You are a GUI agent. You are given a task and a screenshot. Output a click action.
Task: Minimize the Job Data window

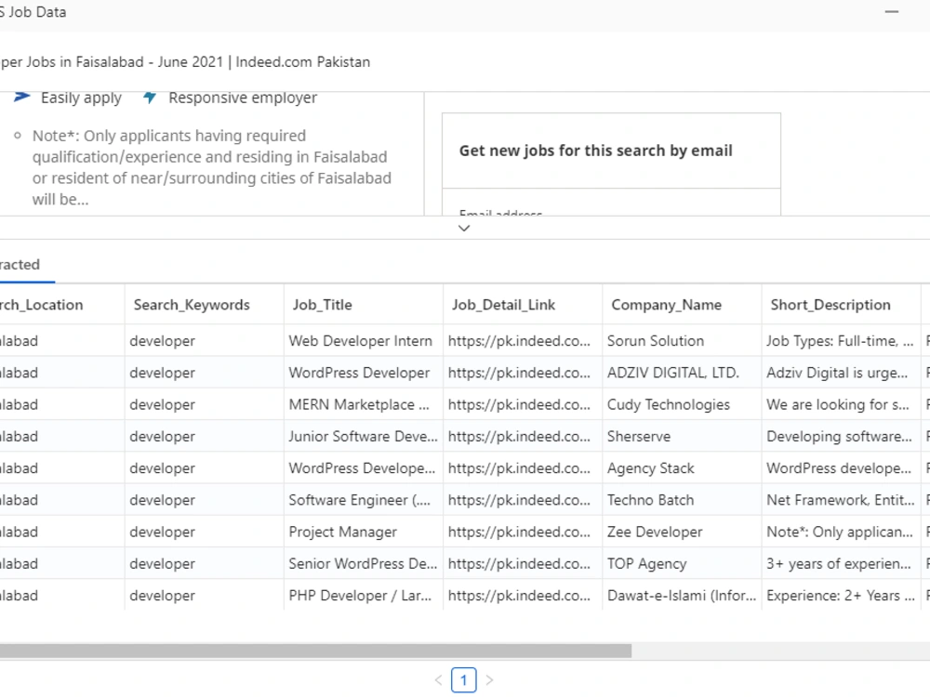tap(892, 12)
